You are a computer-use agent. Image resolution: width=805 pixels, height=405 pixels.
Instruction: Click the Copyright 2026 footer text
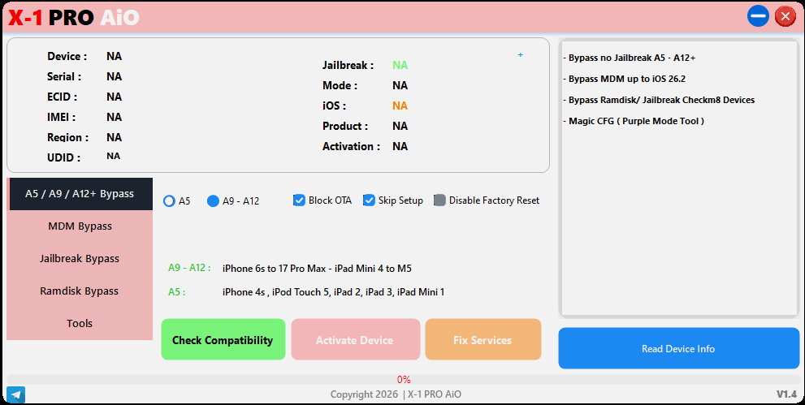[x=396, y=394]
